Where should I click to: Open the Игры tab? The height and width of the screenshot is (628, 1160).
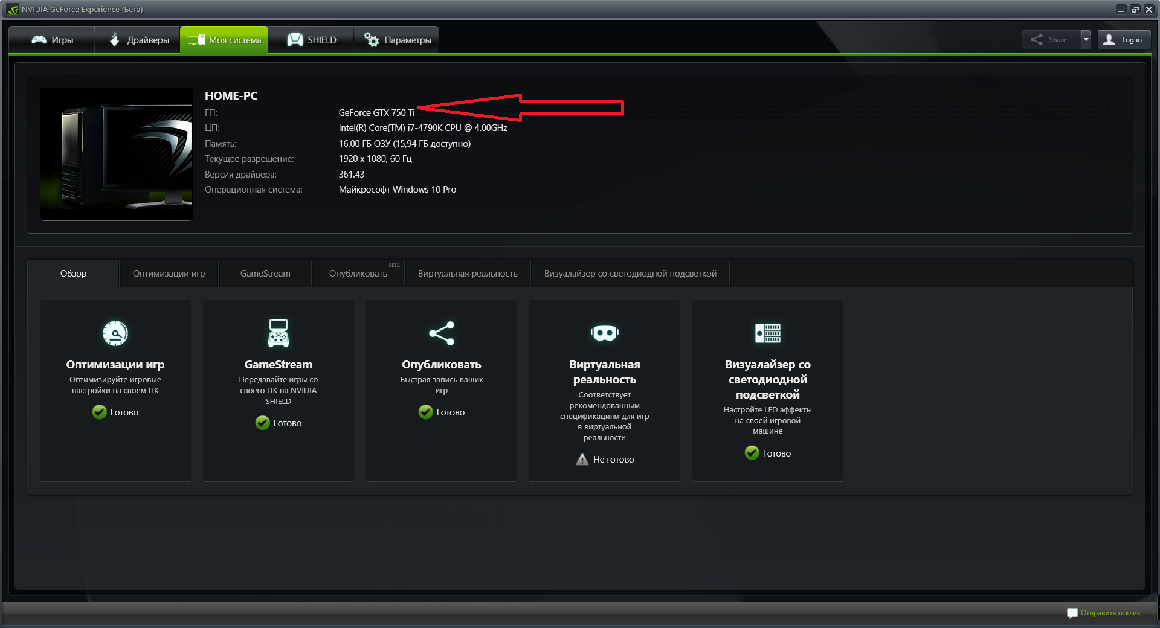(x=52, y=40)
